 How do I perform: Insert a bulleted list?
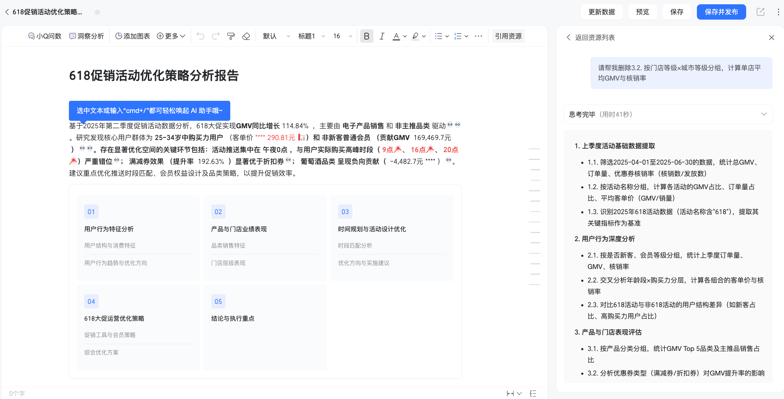click(439, 36)
